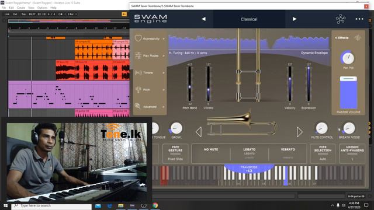This screenshot has height=210, width=374.
Task: Expand the Advanced section arrow
Action: click(x=164, y=107)
